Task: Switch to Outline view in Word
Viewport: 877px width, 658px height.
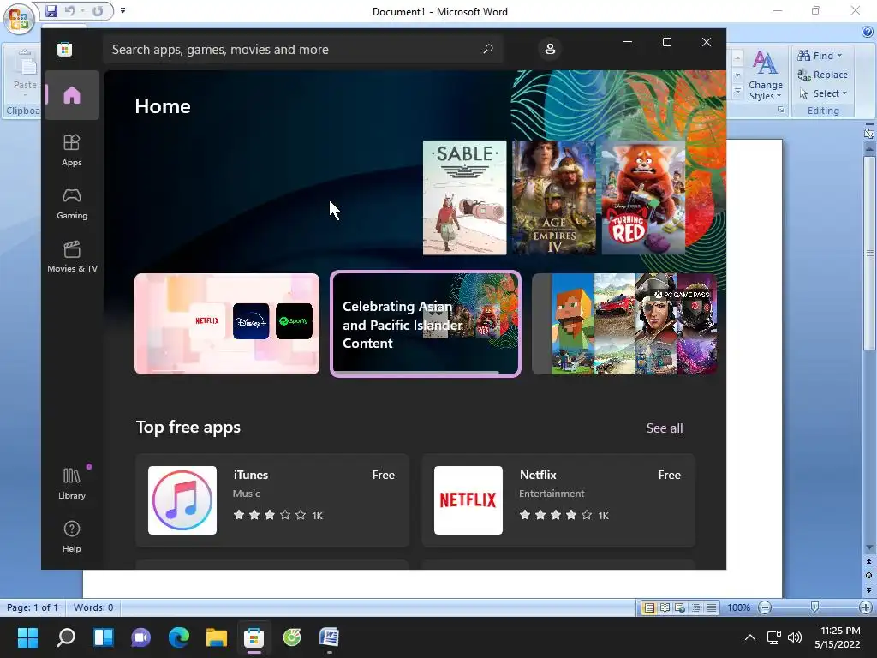Action: click(x=695, y=607)
